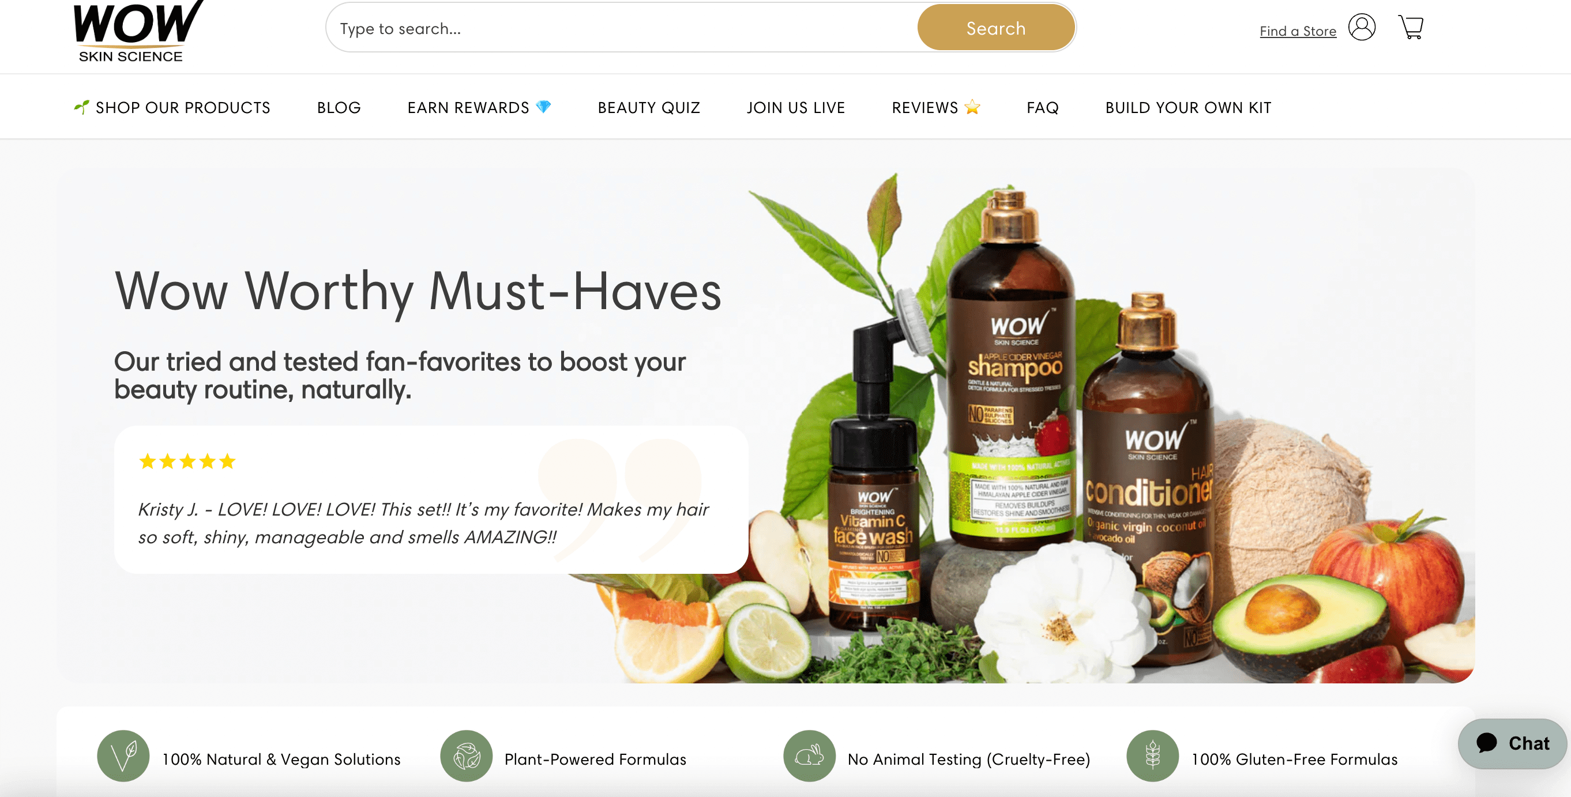Click the Search button
Screen dimensions: 1571x797
pos(995,28)
